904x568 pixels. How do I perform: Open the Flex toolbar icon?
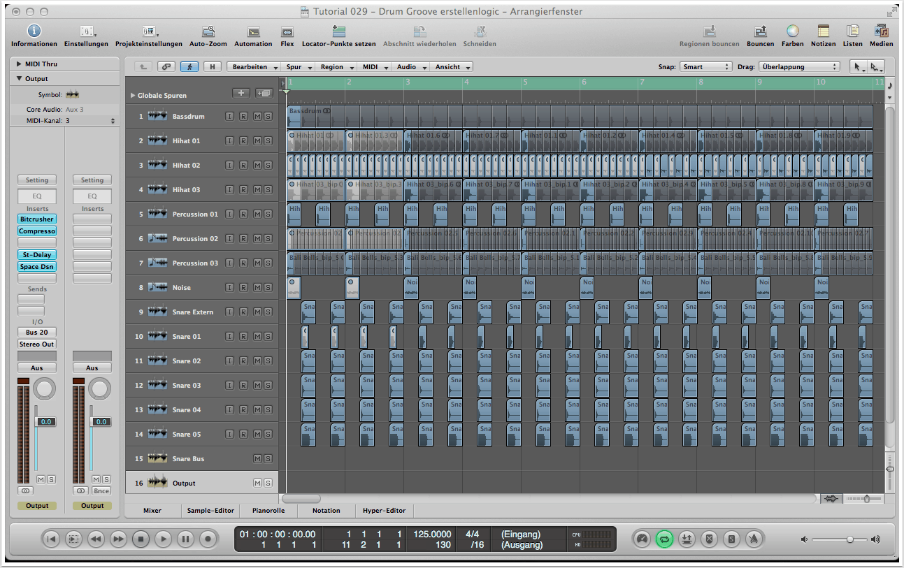coord(287,31)
